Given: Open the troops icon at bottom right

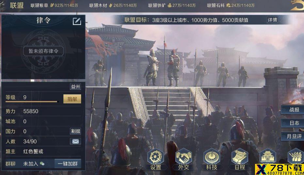Looking at the screenshot, I should click(296, 157).
